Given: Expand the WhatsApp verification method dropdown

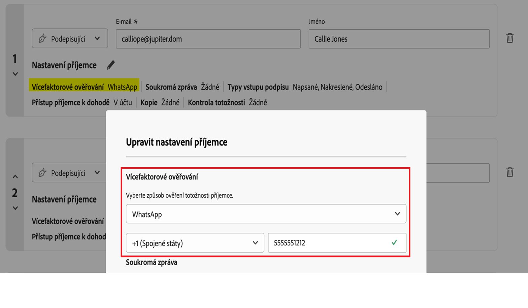Looking at the screenshot, I should click(x=266, y=214).
